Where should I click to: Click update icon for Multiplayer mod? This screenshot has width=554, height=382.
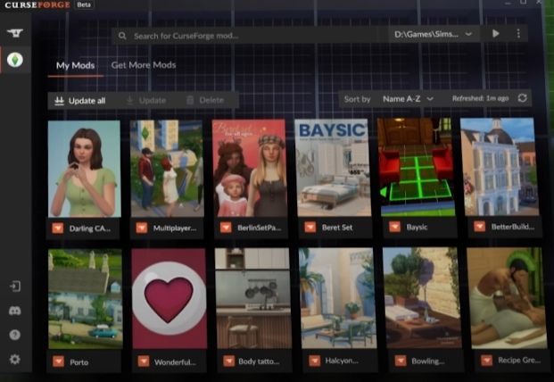click(x=142, y=228)
